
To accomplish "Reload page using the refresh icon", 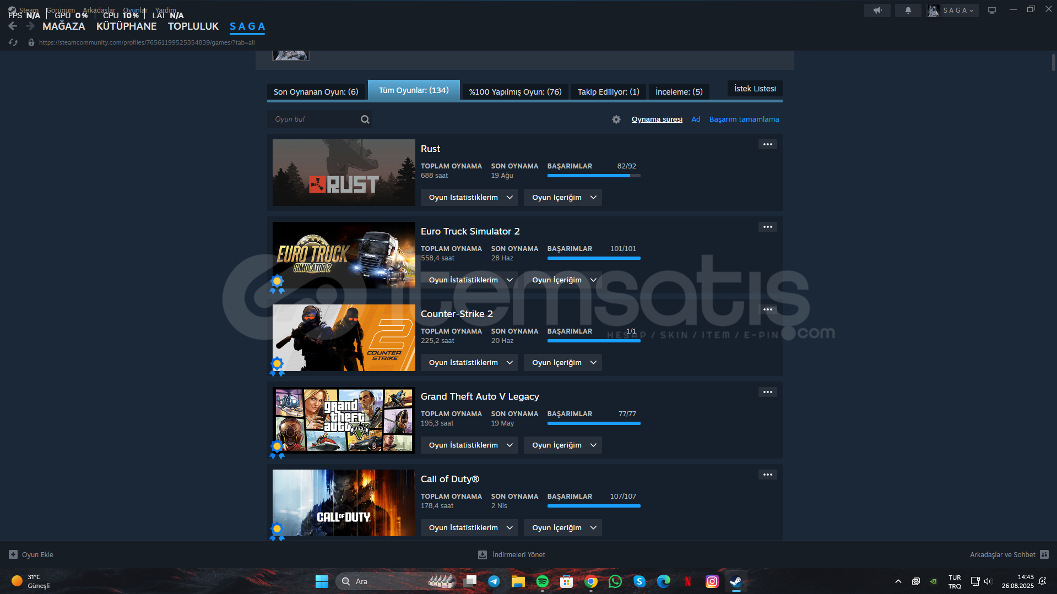I will click(13, 42).
